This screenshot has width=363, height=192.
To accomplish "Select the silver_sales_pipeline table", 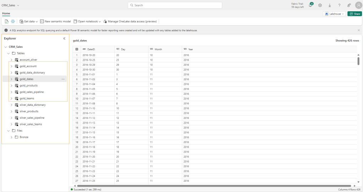I will 32,118.
